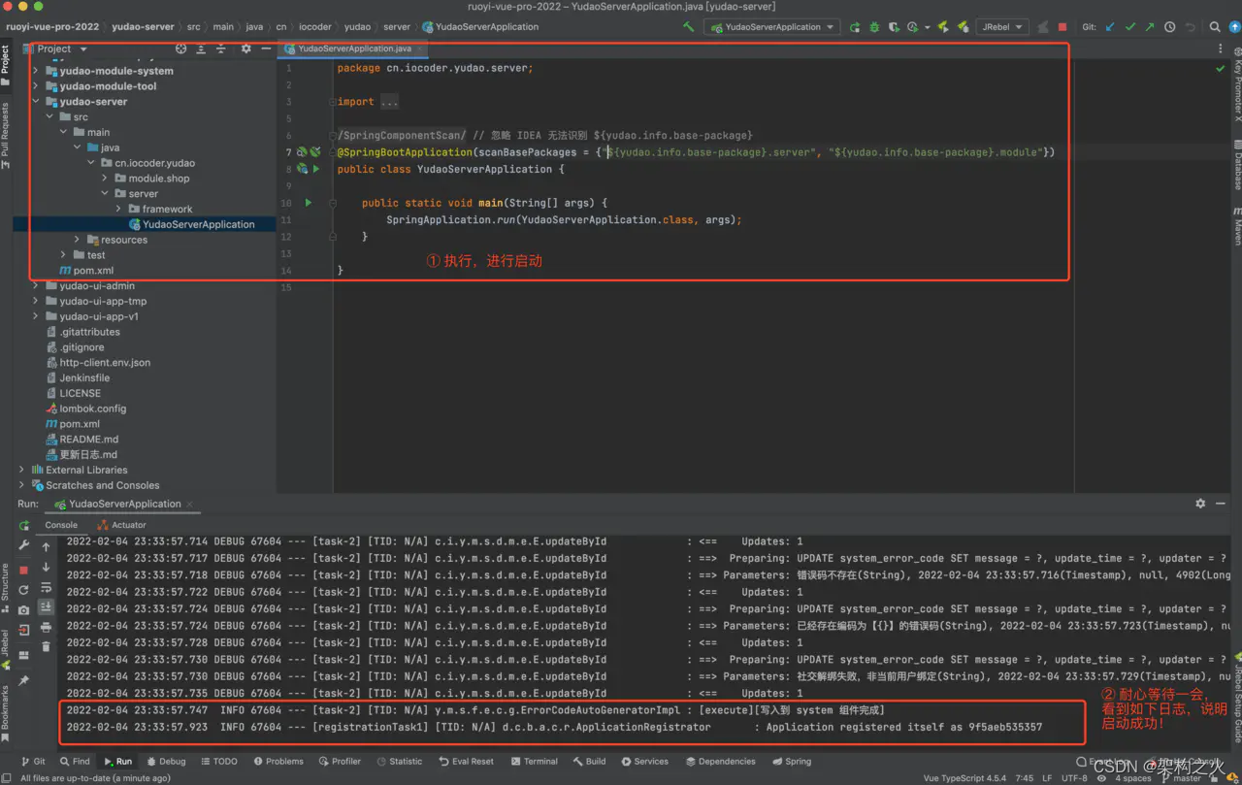
Task: Expand the resources folder
Action: pyautogui.click(x=78, y=240)
